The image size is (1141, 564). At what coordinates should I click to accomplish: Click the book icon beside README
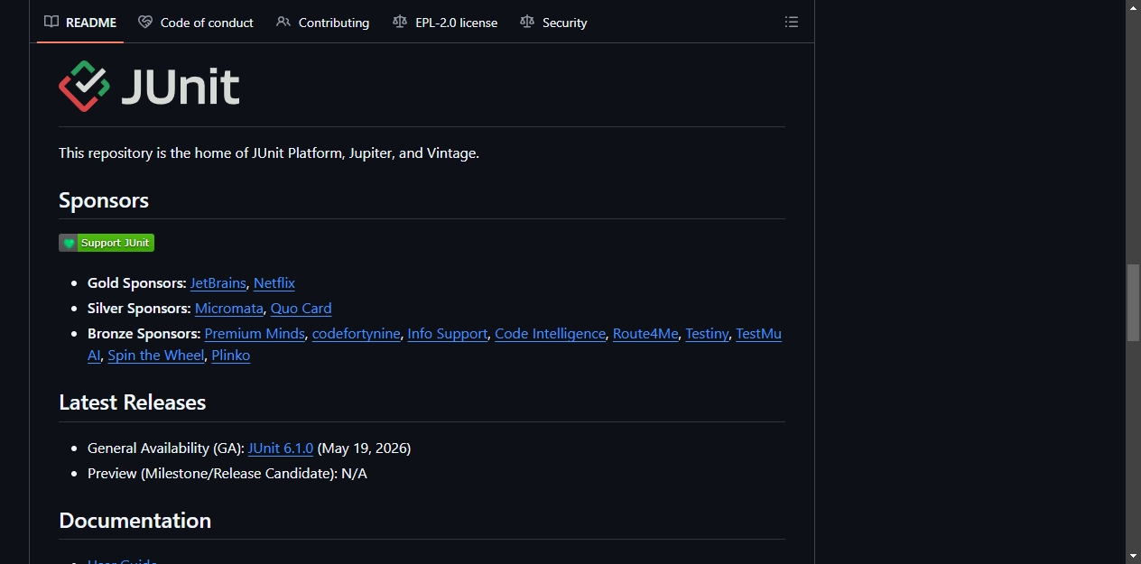pyautogui.click(x=51, y=22)
